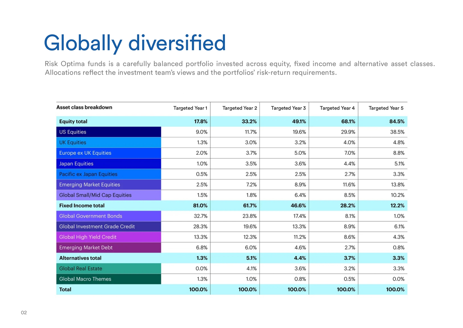Click the Global High Yield Credit label

(x=88, y=237)
